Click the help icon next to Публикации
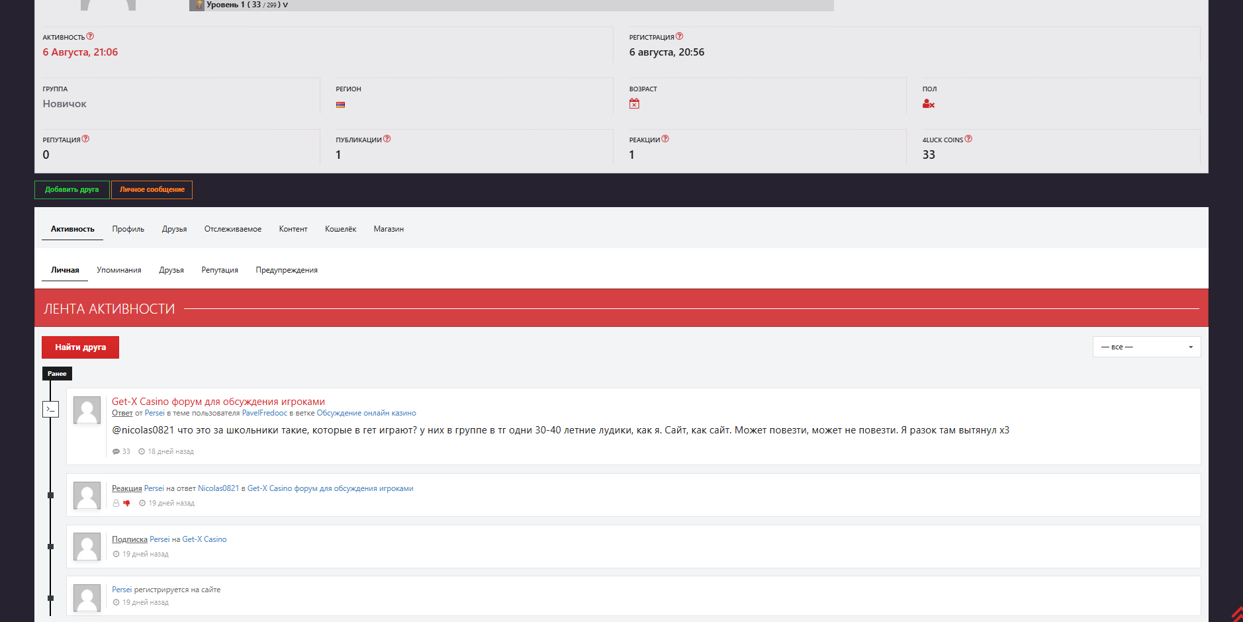This screenshot has width=1243, height=622. click(387, 139)
